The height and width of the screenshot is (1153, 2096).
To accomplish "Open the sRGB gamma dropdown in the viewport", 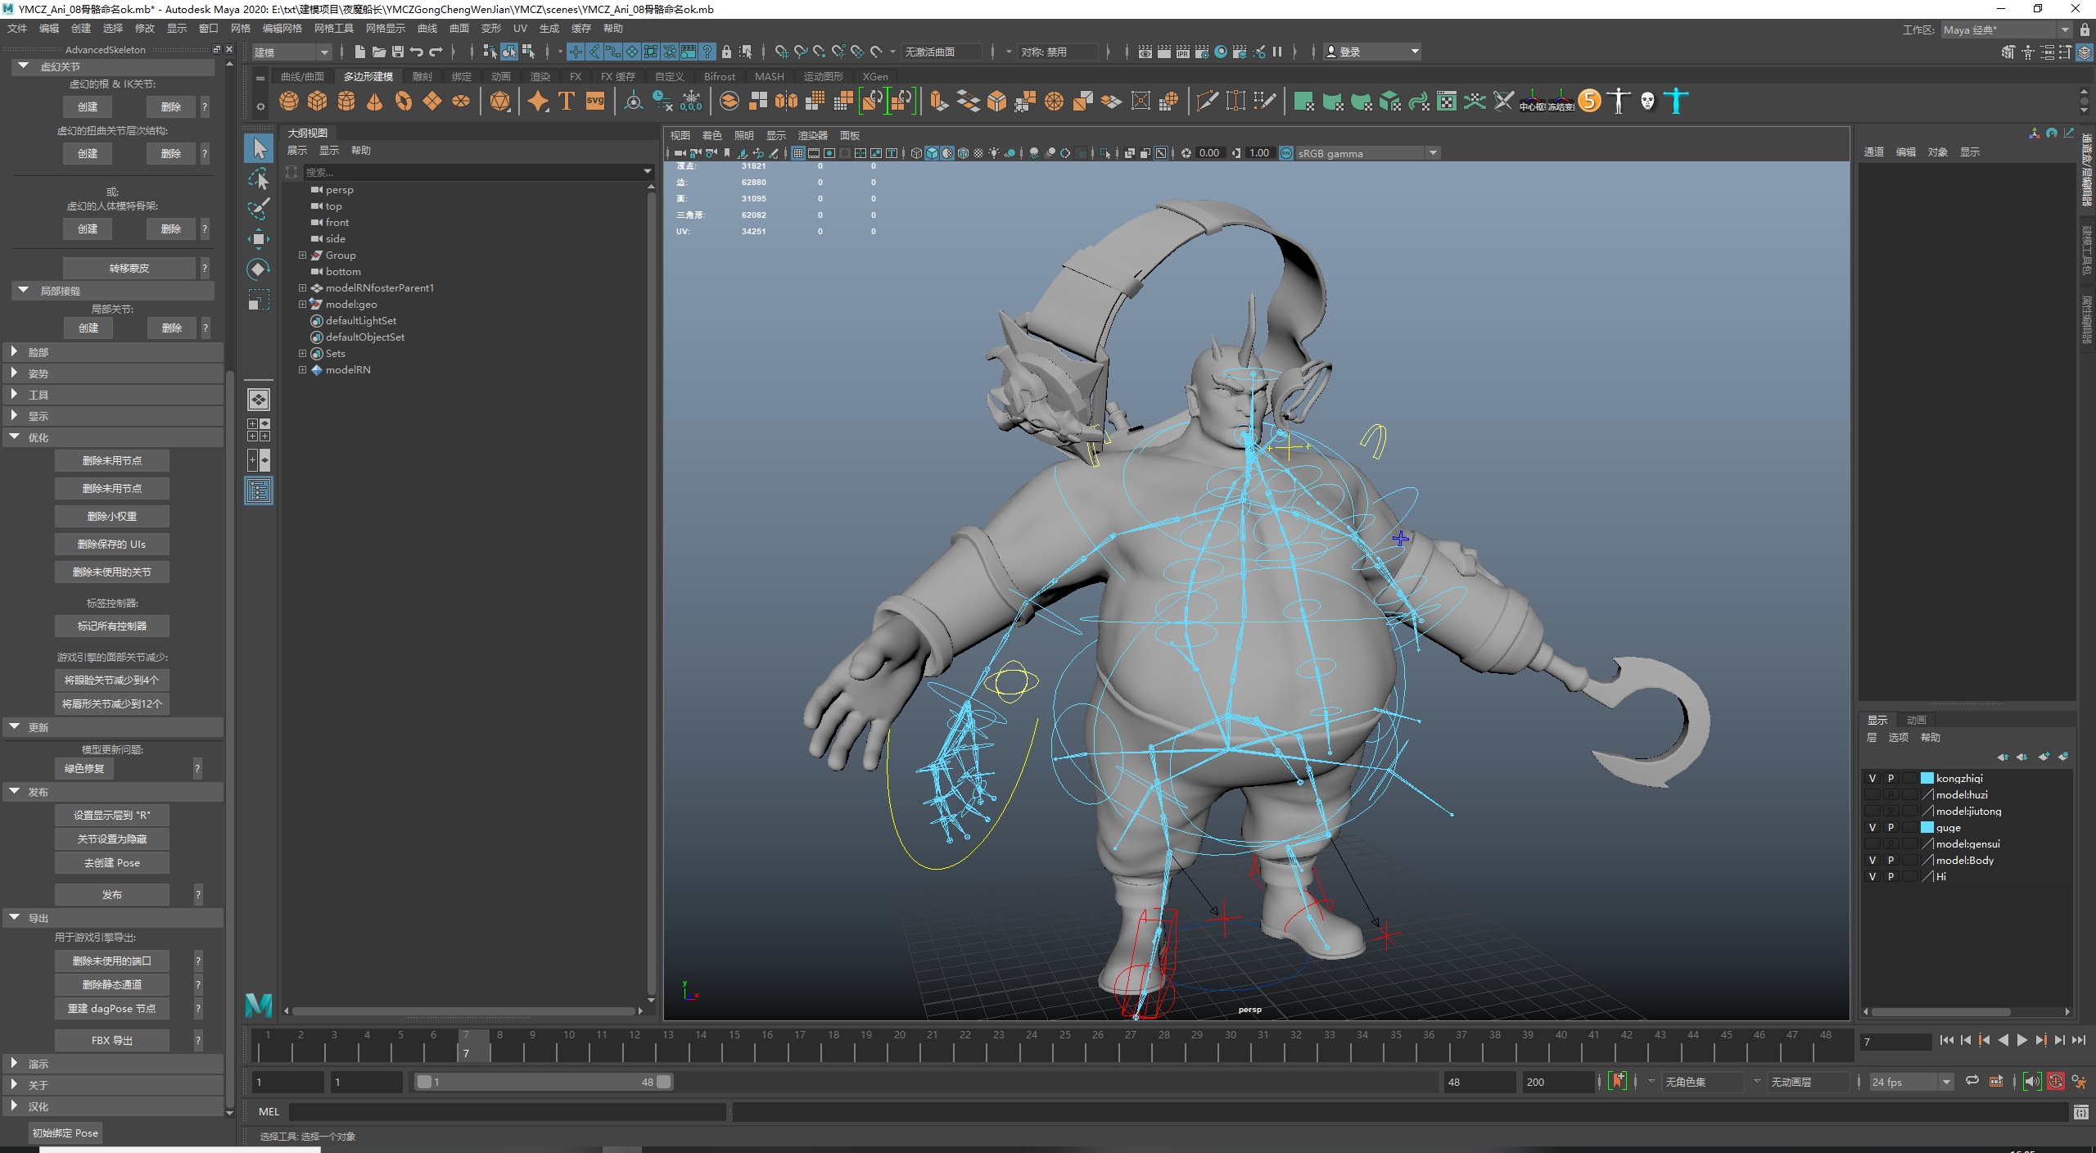I will tap(1431, 152).
